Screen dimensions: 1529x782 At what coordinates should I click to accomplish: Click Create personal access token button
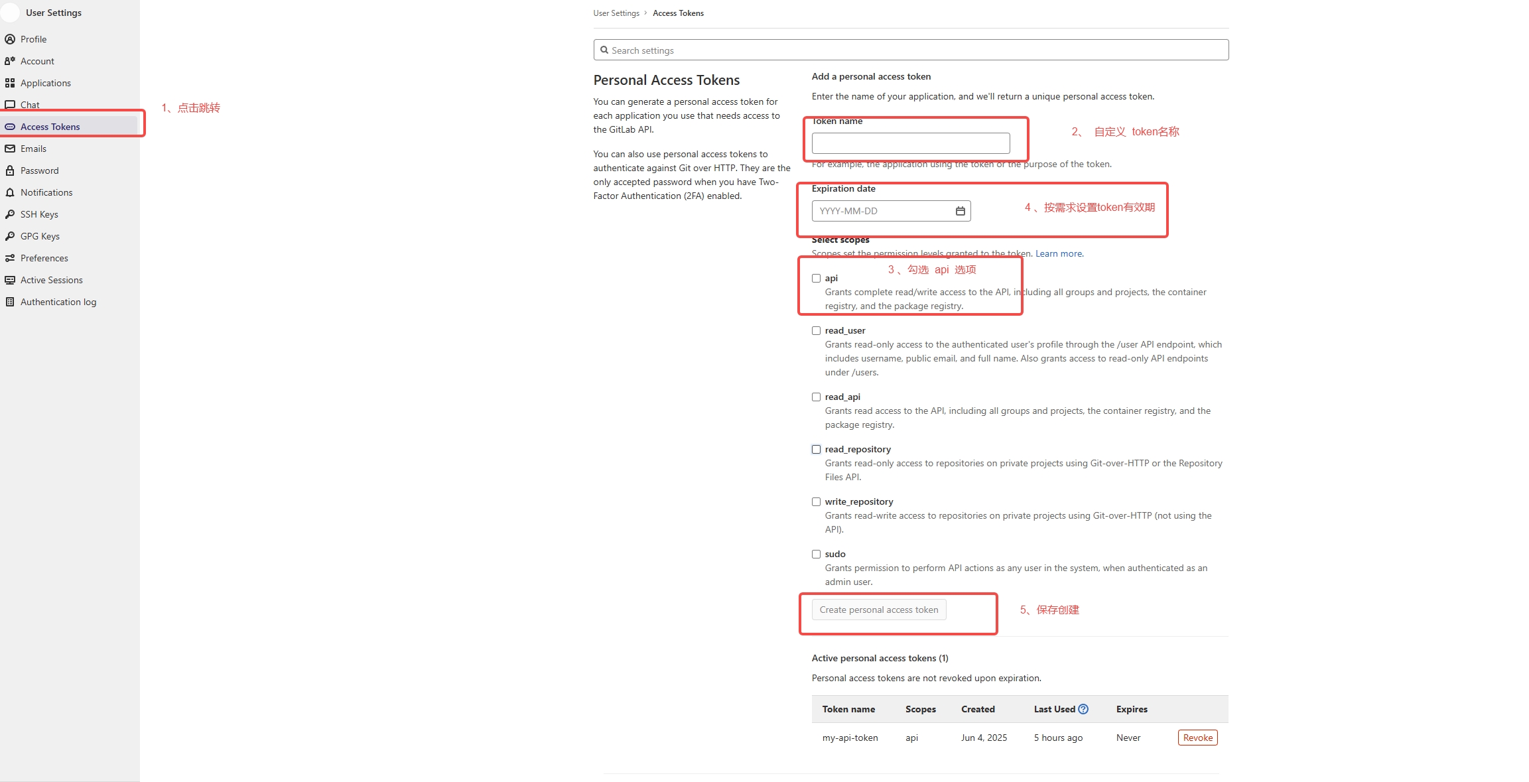click(878, 610)
